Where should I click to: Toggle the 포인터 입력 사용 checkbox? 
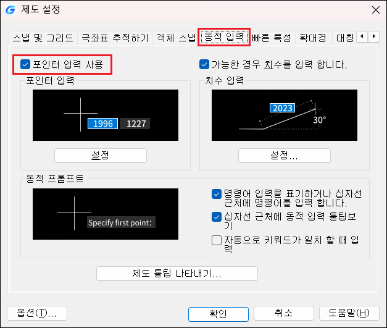[25, 64]
